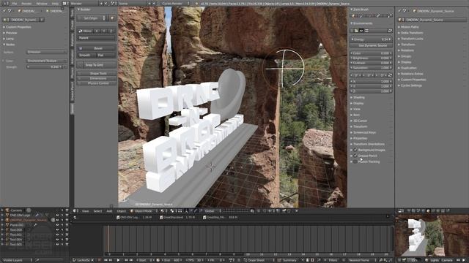This screenshot has width=469, height=263.
Task: Open the Color Environment Texture dropdown
Action: 46,61
